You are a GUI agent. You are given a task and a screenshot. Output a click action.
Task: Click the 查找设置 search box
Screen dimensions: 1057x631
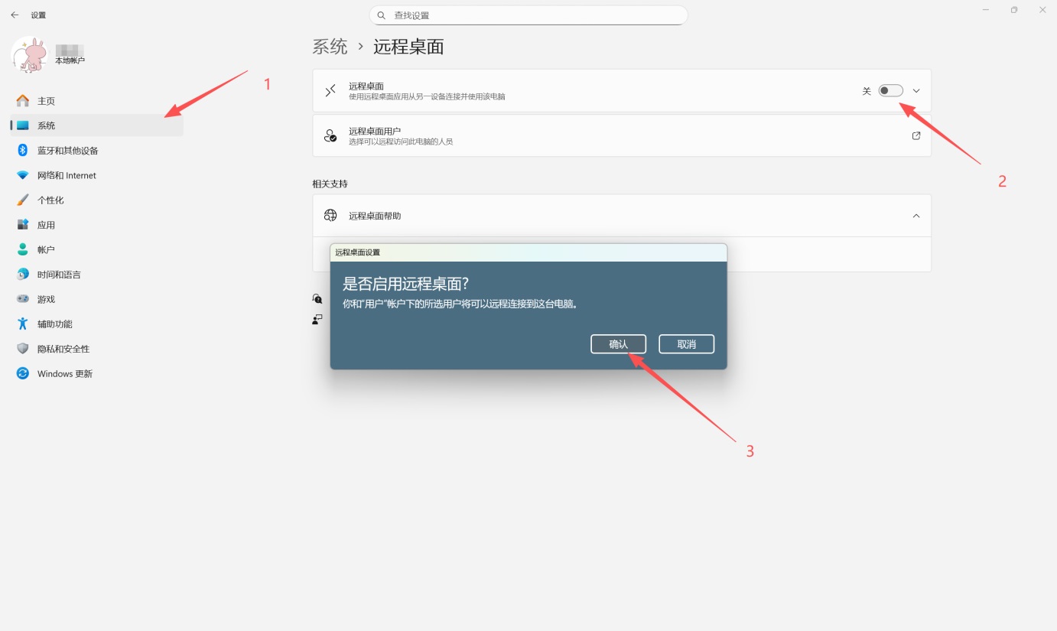pyautogui.click(x=528, y=15)
